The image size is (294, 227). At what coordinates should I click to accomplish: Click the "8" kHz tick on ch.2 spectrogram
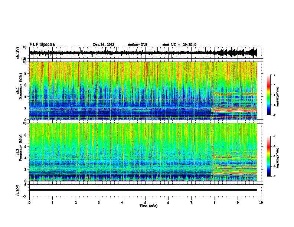pos(26,135)
